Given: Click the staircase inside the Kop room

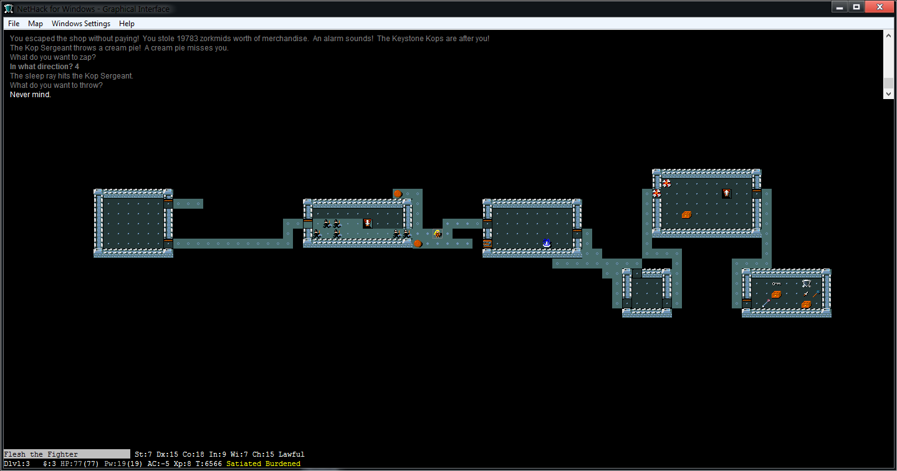Looking at the screenshot, I should 368,224.
